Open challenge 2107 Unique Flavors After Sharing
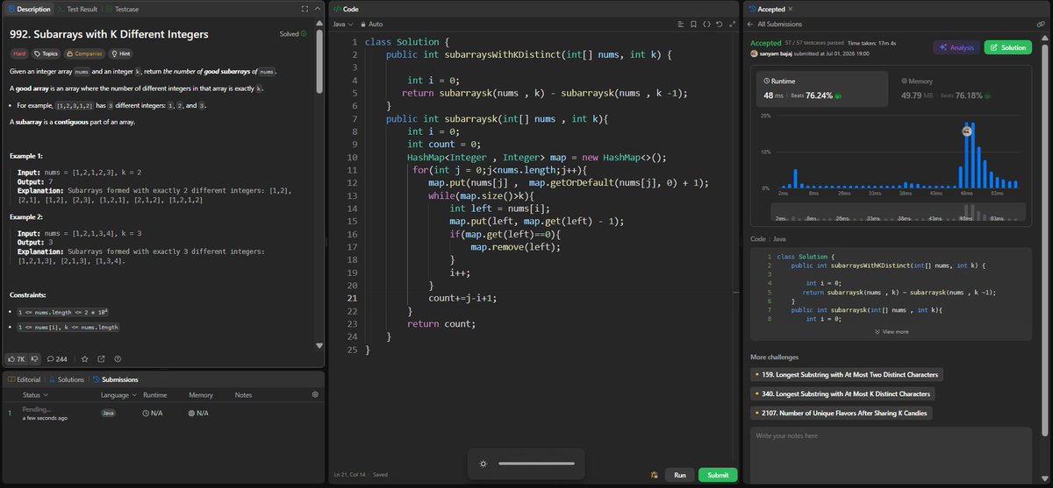 tap(841, 413)
